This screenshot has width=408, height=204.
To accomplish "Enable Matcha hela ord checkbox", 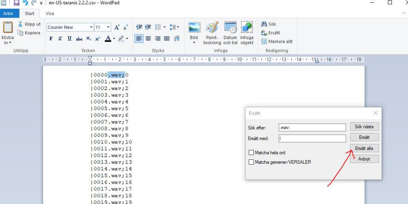I will tap(251, 153).
